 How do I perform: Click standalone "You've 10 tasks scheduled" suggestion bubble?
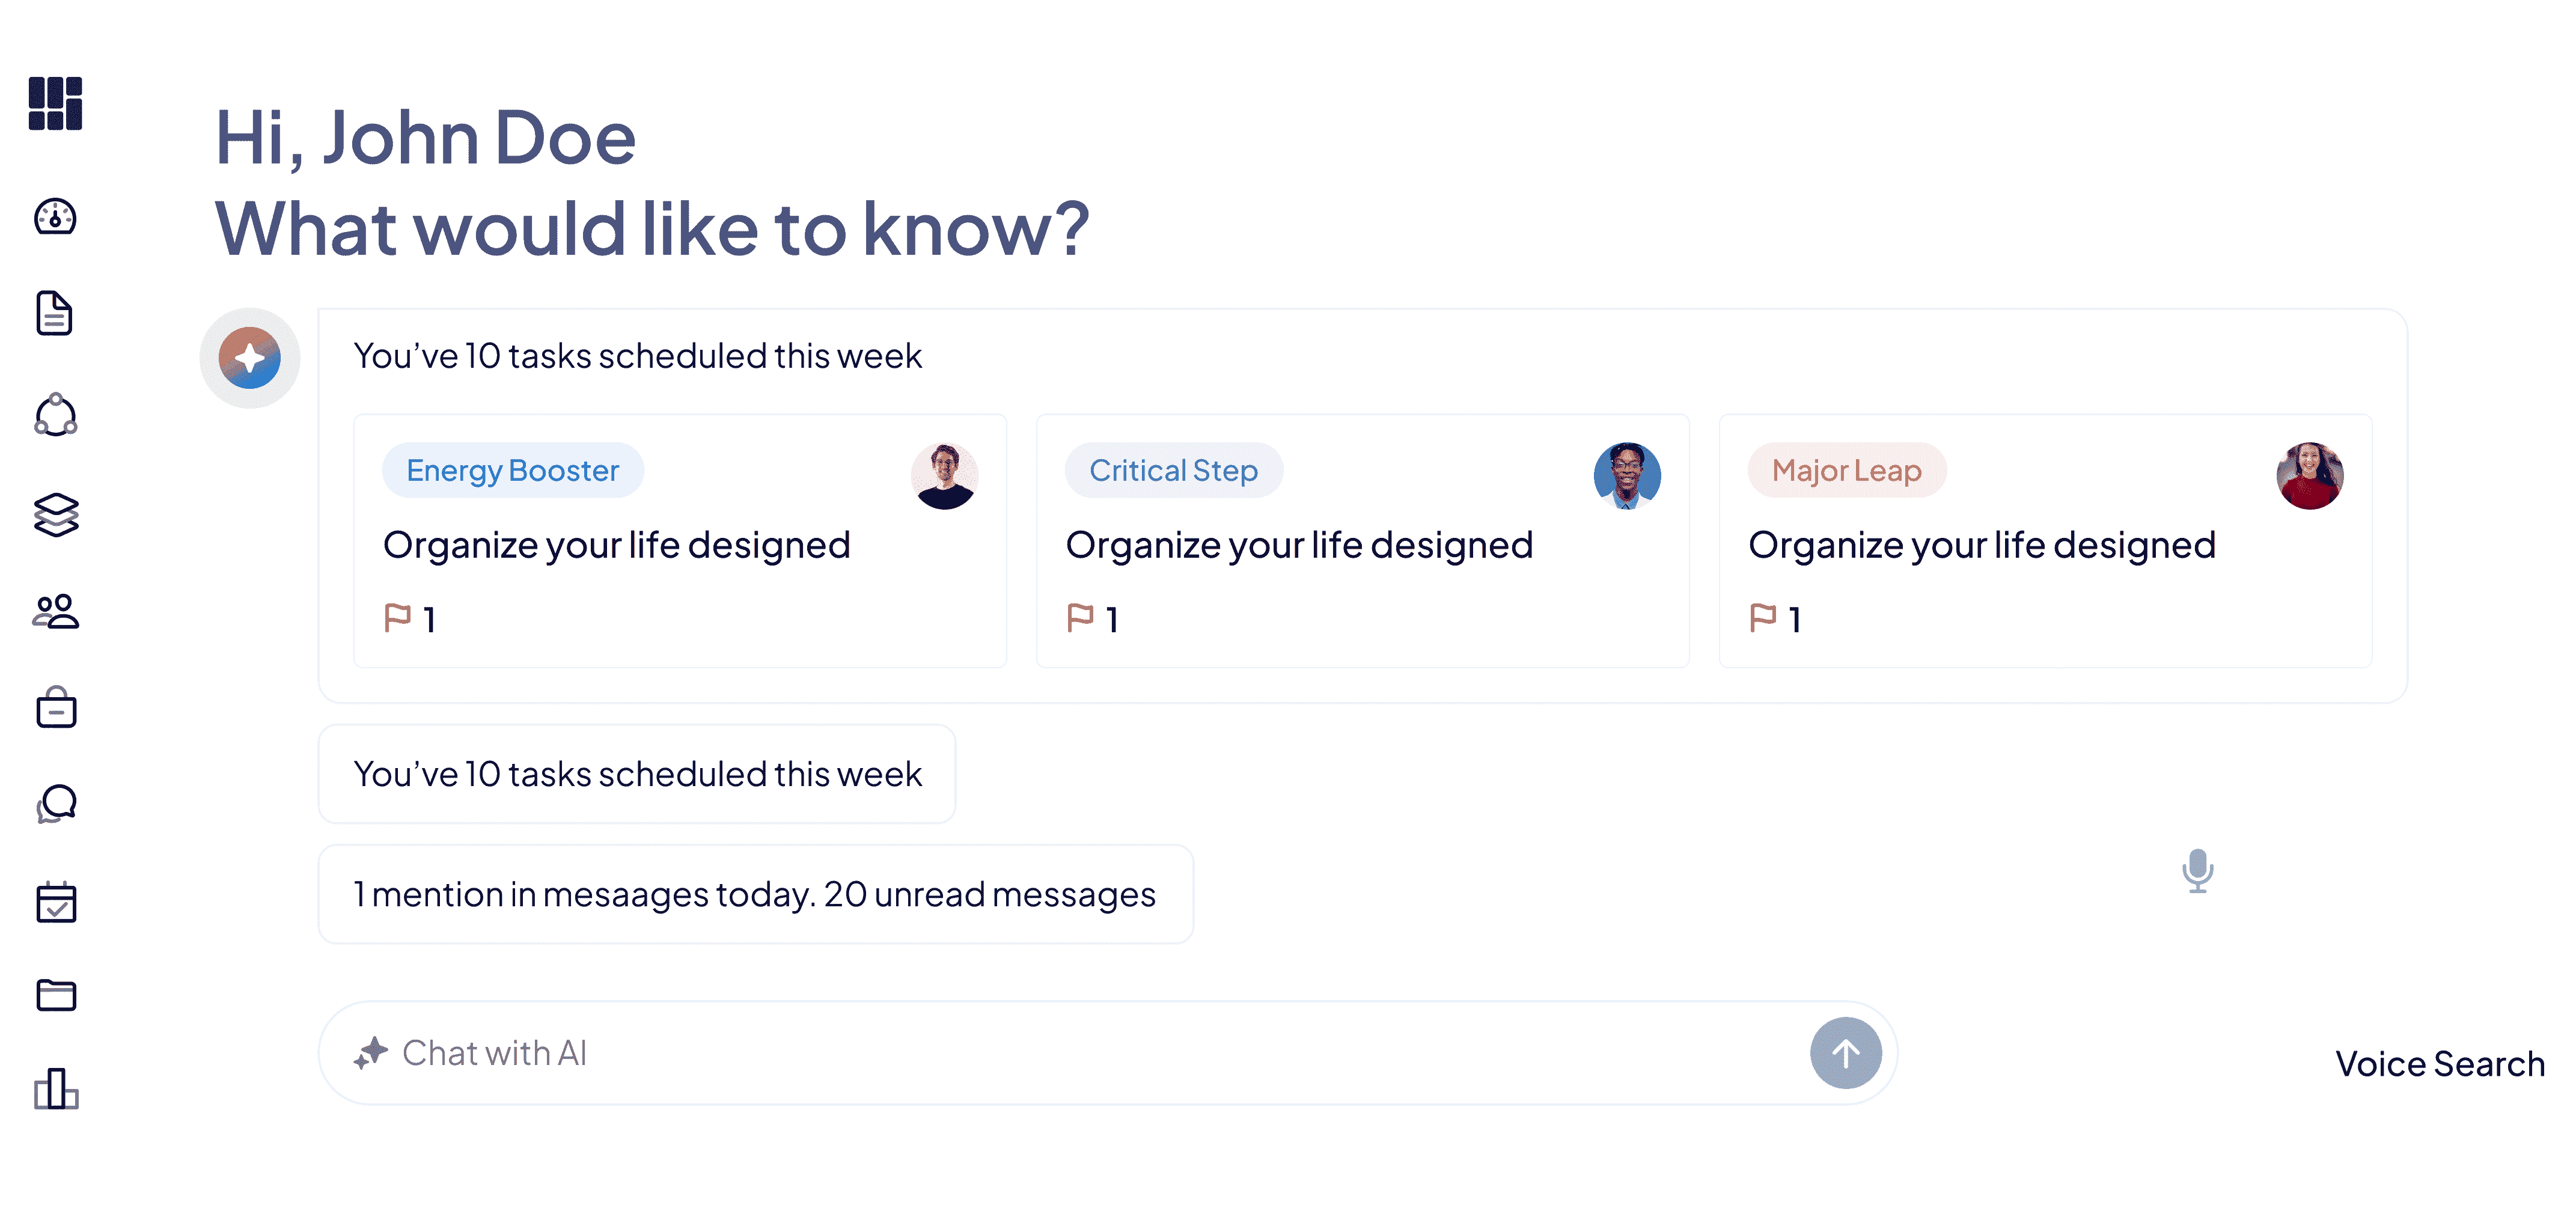[637, 774]
